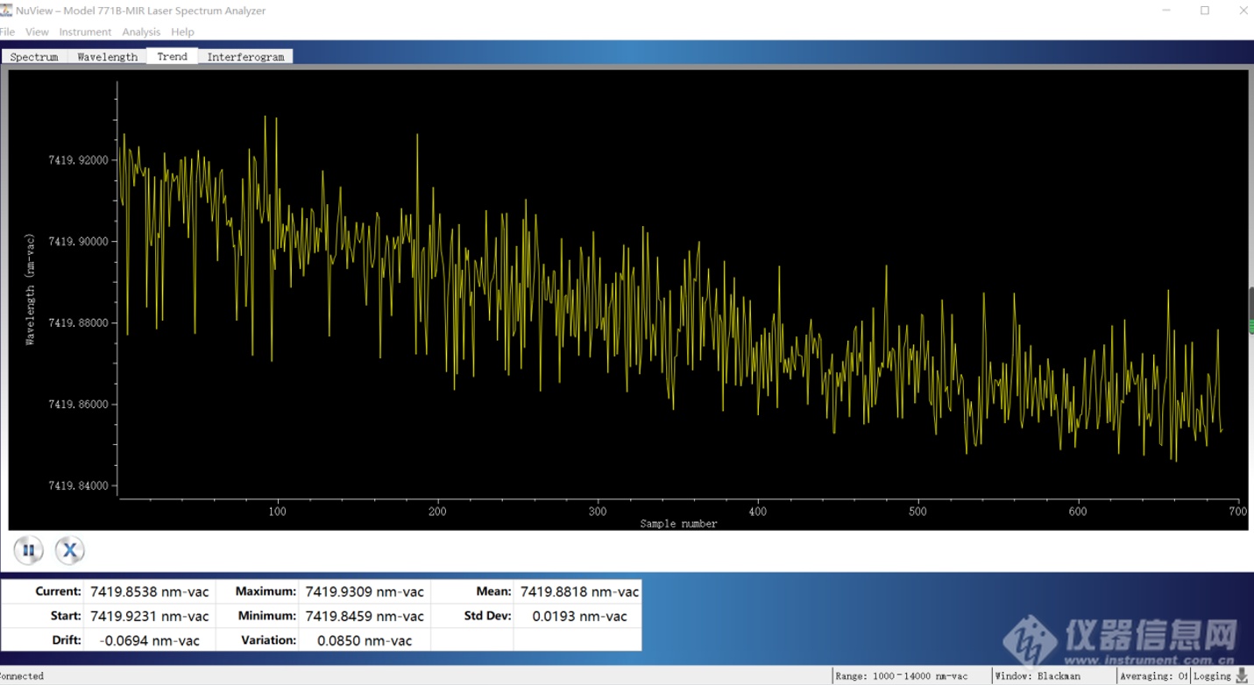The height and width of the screenshot is (685, 1254).
Task: Select the Trend tab
Action: (x=172, y=56)
